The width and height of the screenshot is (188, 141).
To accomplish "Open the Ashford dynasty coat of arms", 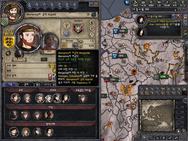I will (x=78, y=29).
